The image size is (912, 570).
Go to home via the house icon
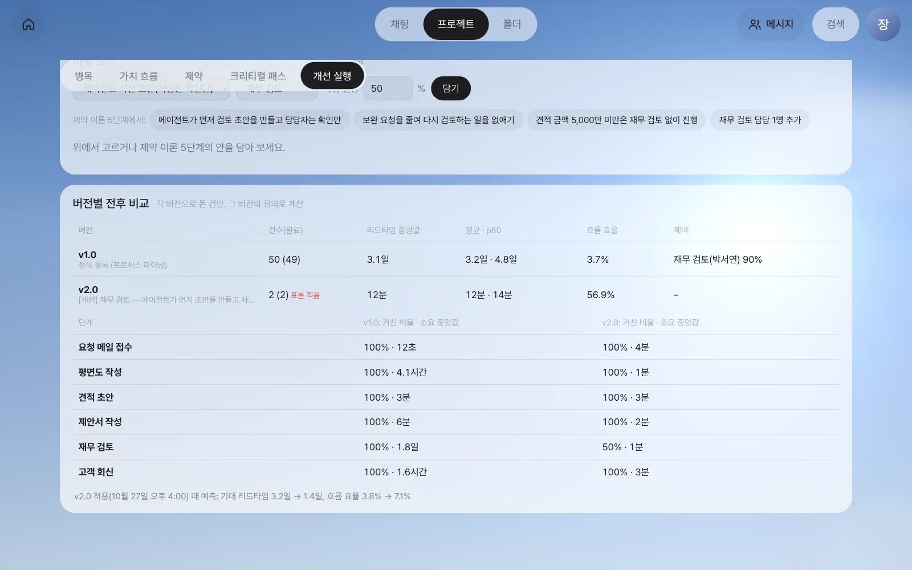point(28,25)
